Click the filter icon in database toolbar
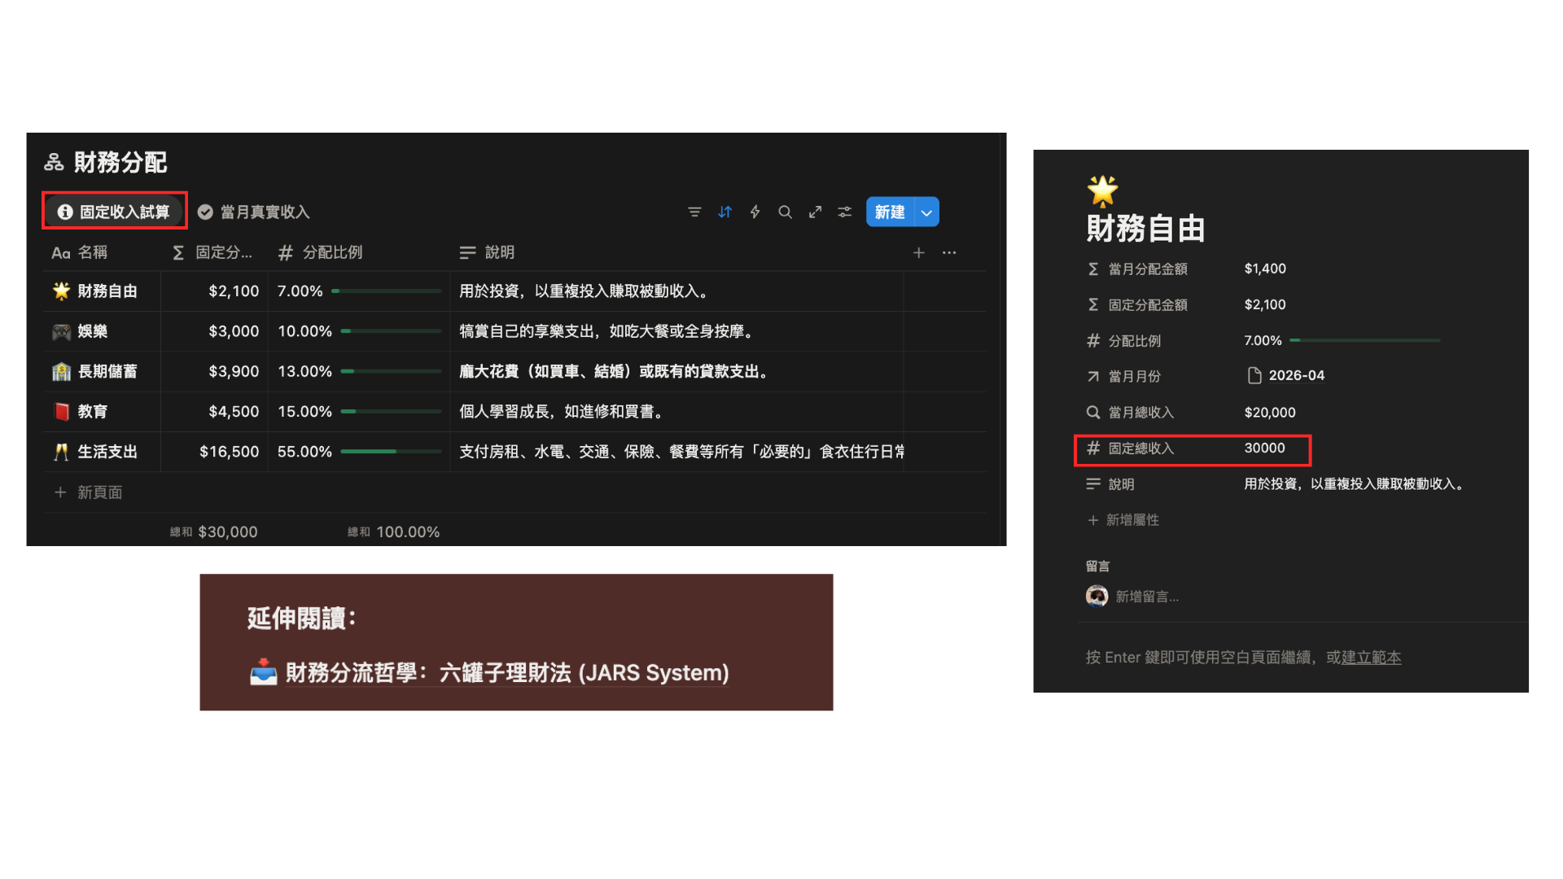Screen dimensions: 1563x879 tap(694, 212)
